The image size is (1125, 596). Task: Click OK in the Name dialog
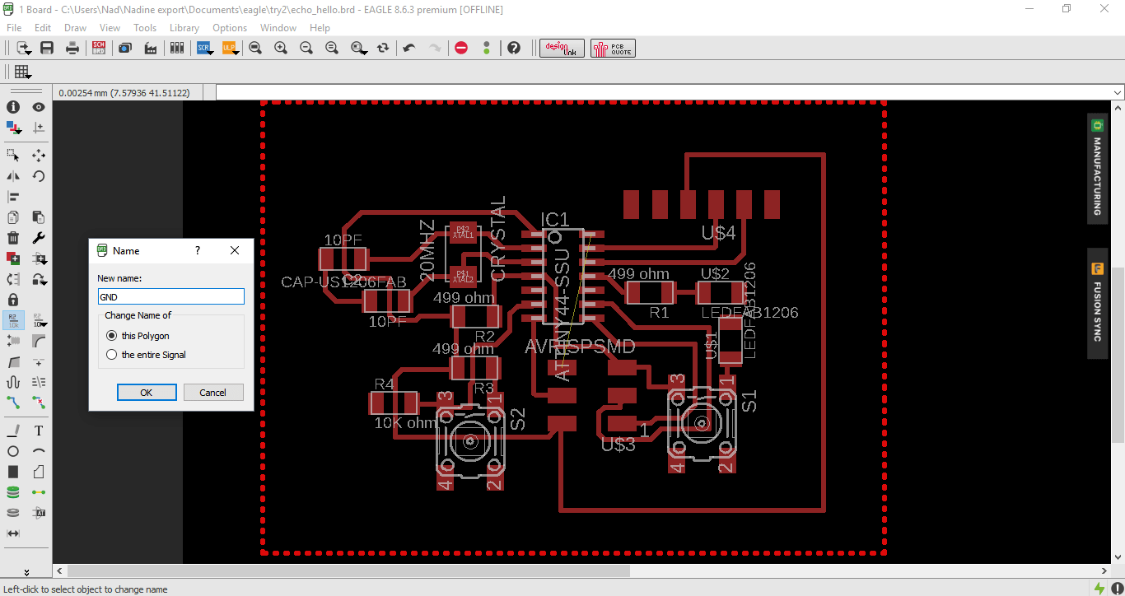(x=147, y=393)
